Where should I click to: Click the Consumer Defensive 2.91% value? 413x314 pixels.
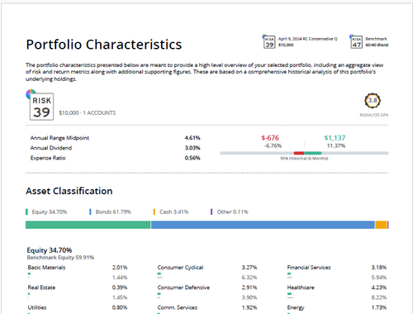click(x=249, y=288)
